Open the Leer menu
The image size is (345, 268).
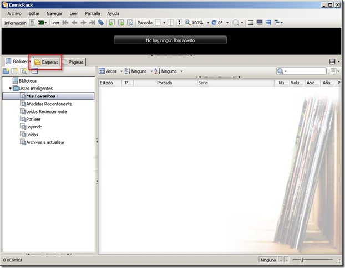pyautogui.click(x=74, y=13)
